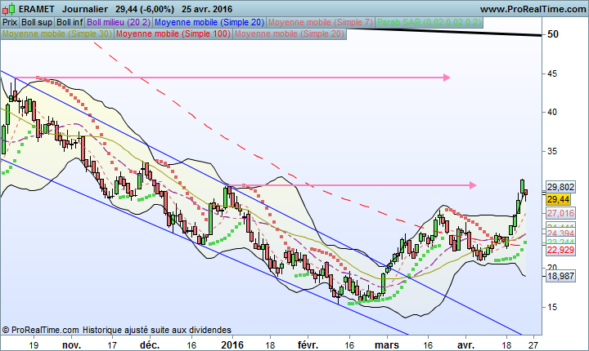The height and width of the screenshot is (351, 589).
Task: Click the 27,016 price label
Action: (x=560, y=213)
